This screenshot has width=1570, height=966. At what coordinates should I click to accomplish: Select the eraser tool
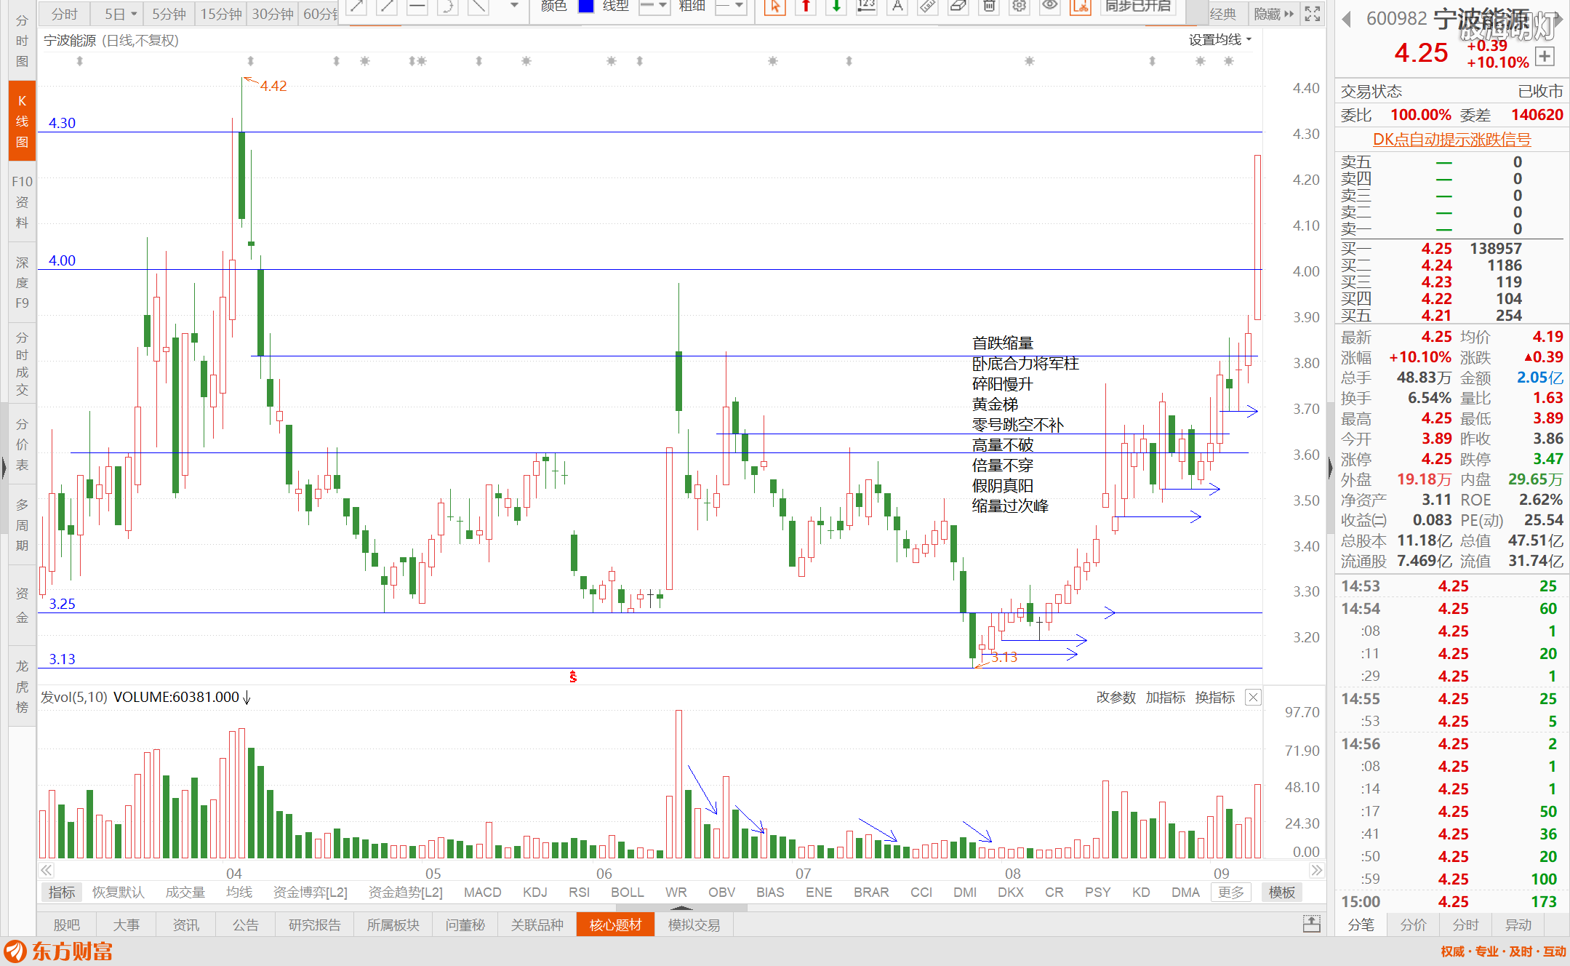[958, 7]
